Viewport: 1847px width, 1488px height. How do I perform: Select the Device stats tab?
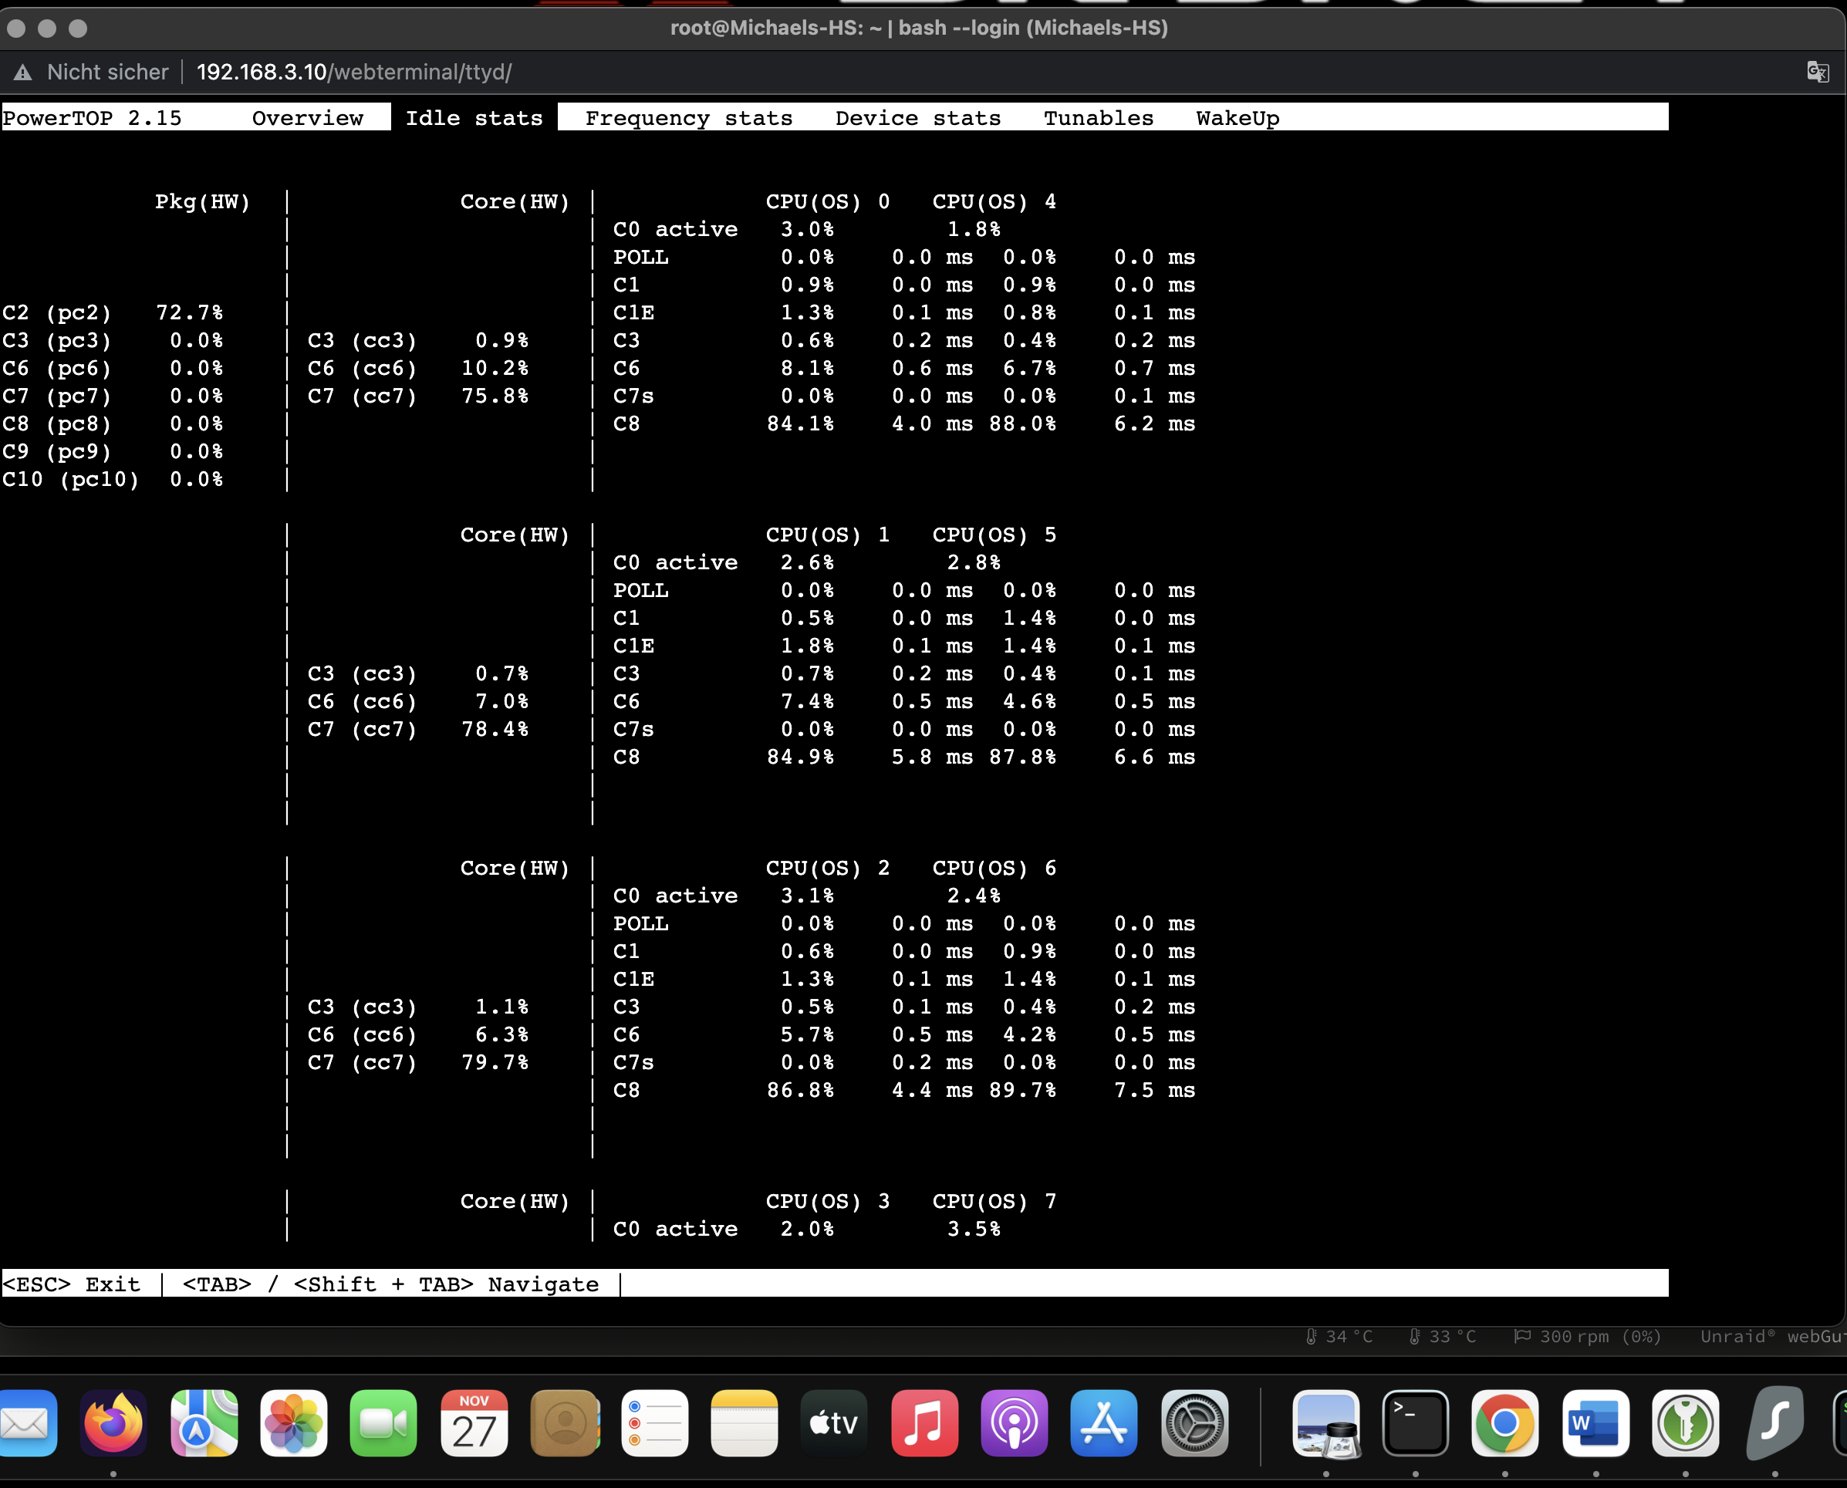click(917, 117)
